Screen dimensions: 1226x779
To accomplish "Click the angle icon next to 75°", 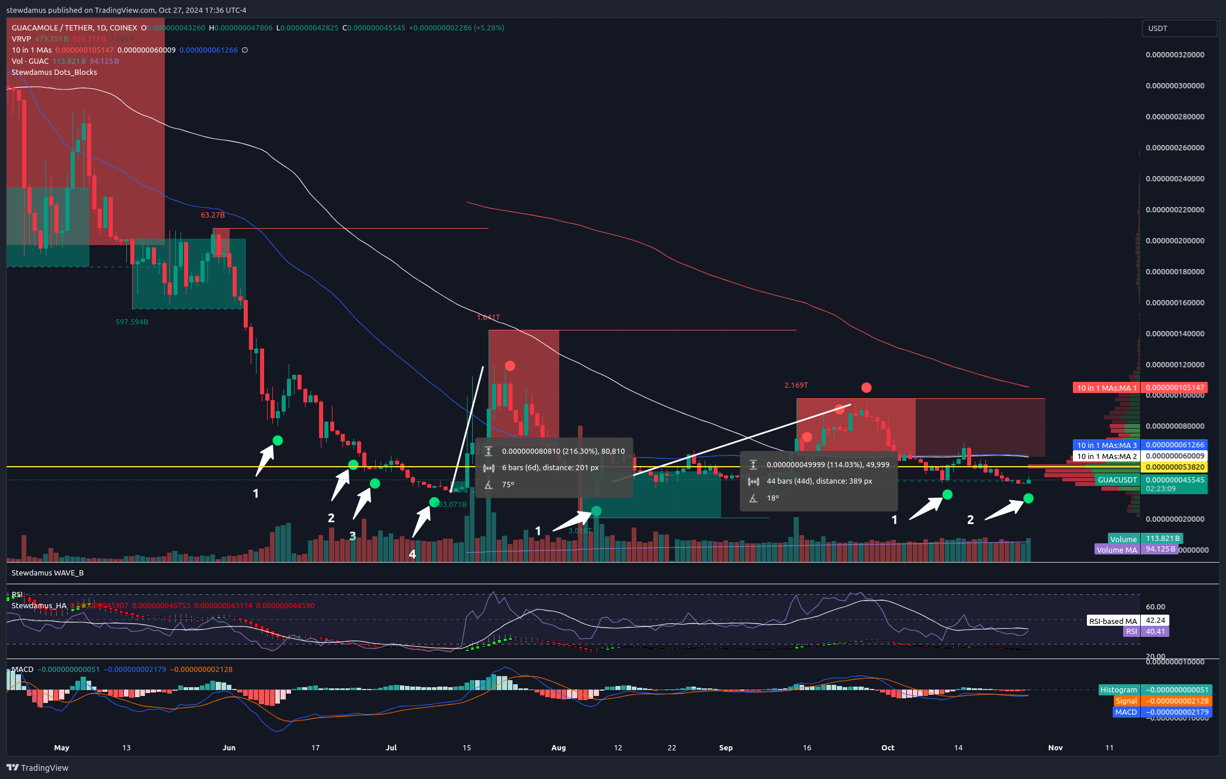I will (489, 485).
